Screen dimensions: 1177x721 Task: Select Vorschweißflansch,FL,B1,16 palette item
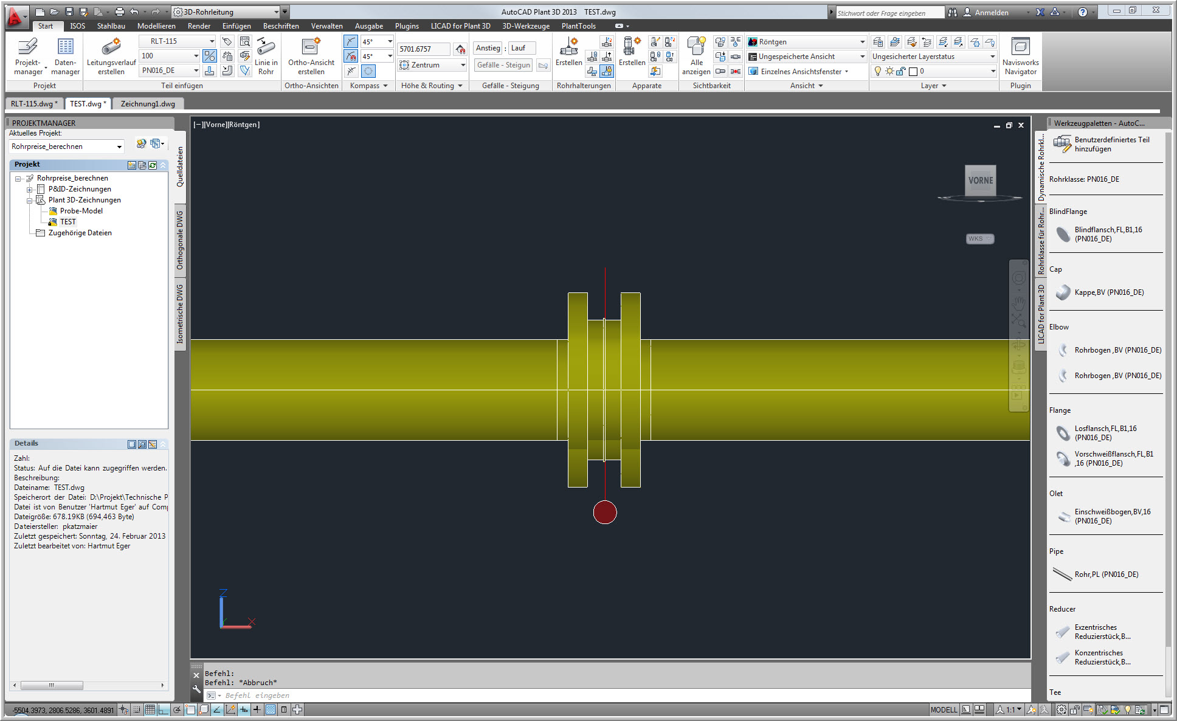1104,458
